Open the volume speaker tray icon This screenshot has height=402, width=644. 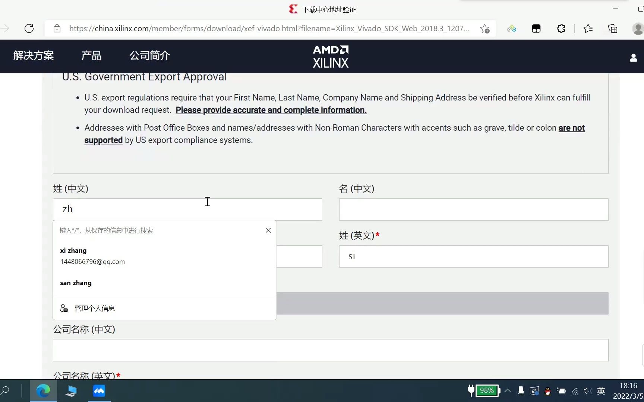(x=588, y=391)
